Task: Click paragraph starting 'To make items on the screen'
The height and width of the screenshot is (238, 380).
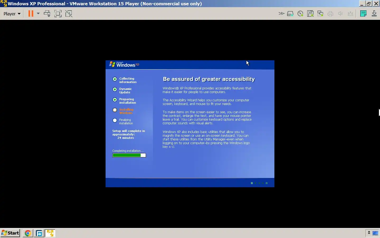Action: [207, 118]
